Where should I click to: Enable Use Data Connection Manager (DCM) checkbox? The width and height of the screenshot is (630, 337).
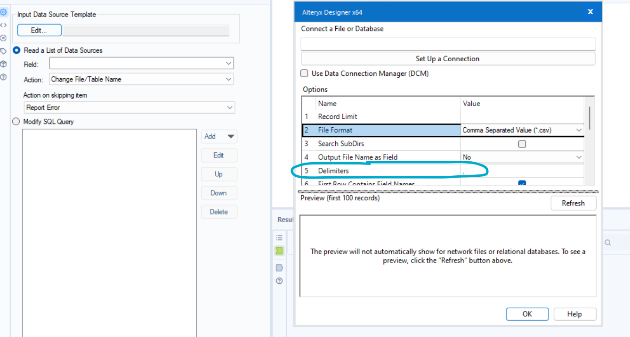click(x=305, y=74)
